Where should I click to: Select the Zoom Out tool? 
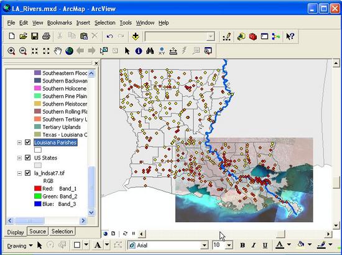point(23,51)
